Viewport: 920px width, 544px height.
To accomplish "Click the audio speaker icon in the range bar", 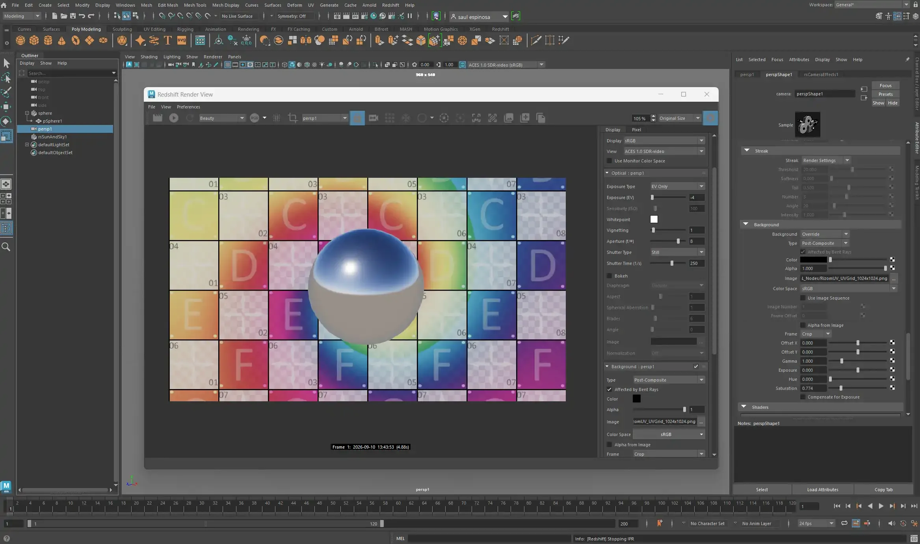I will click(x=891, y=523).
